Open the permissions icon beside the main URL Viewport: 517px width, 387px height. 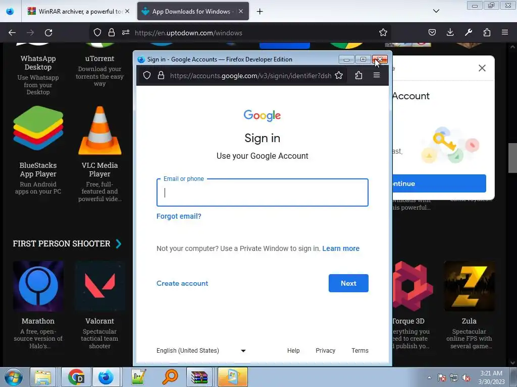tap(126, 32)
